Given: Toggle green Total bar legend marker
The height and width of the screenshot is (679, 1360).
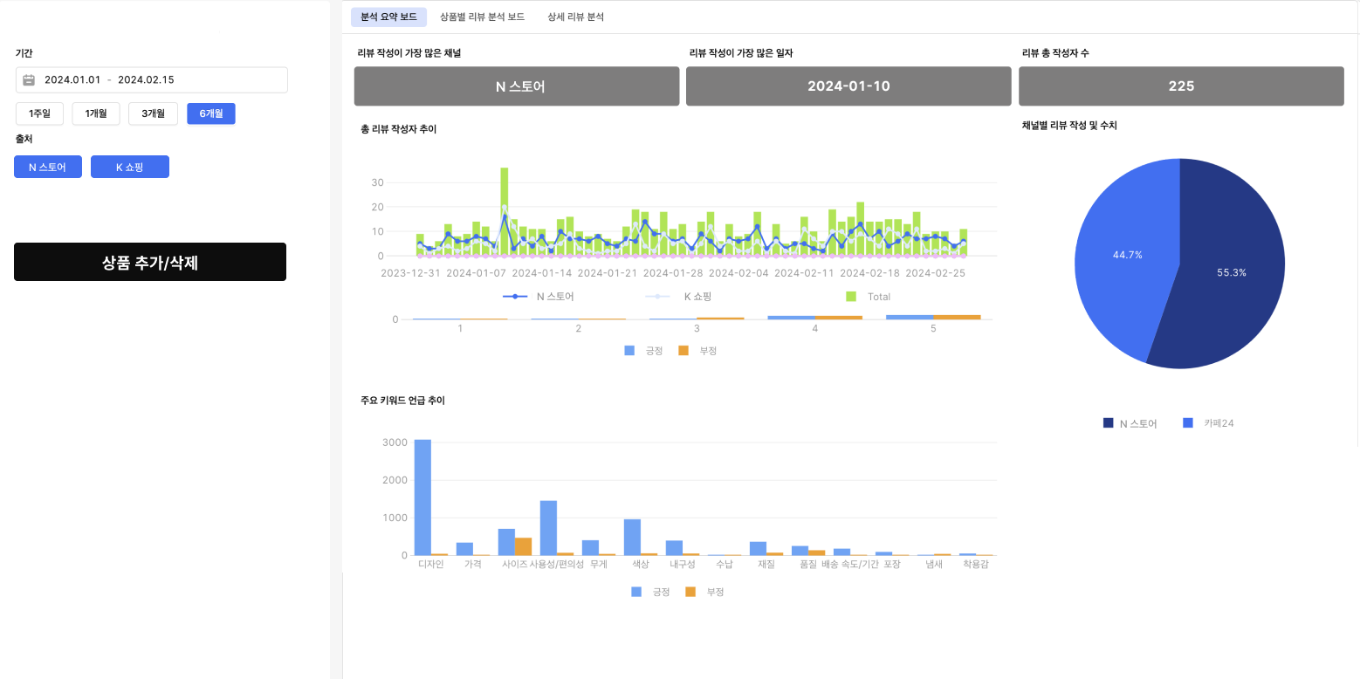Looking at the screenshot, I should coord(851,297).
